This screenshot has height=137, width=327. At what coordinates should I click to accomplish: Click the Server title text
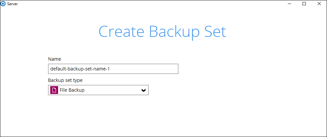click(12, 4)
